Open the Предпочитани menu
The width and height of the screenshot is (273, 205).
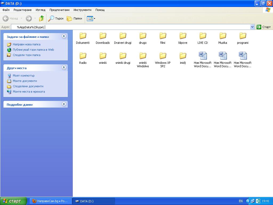coord(59,10)
